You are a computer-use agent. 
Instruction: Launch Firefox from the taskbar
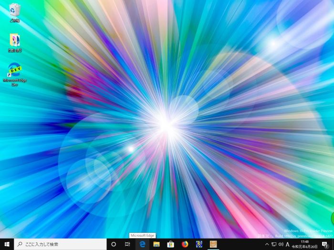pyautogui.click(x=185, y=244)
